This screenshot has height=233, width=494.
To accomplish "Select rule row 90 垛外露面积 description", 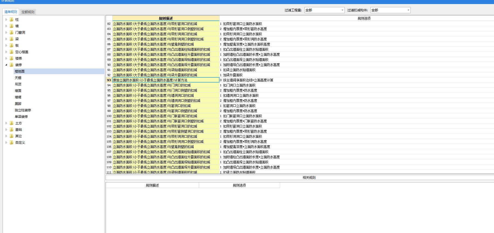I will coord(166,65).
